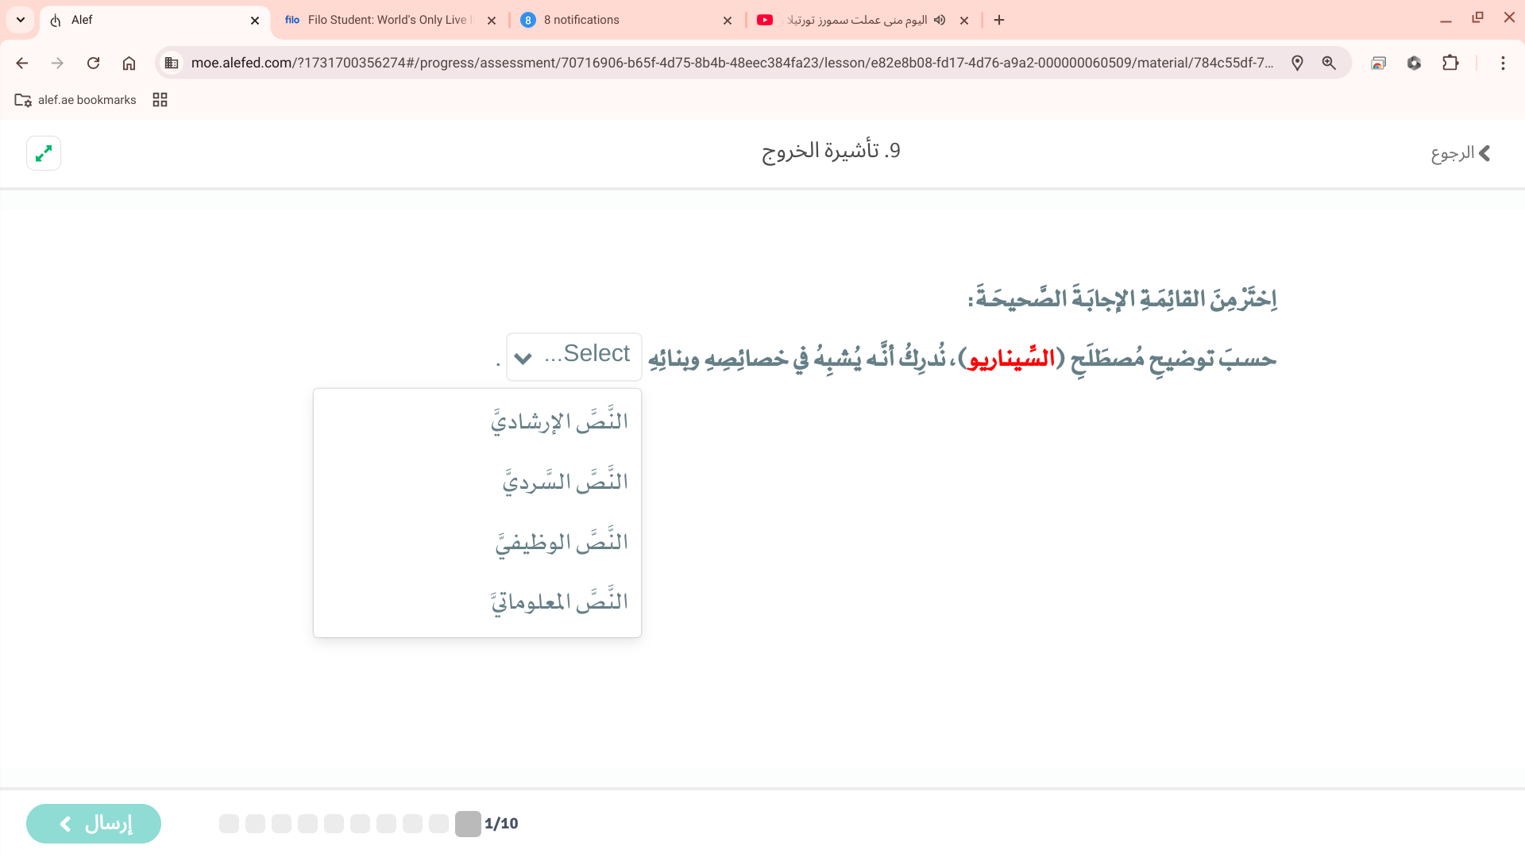Choose النص السردي option in list
This screenshot has height=857, width=1525.
[x=565, y=481]
